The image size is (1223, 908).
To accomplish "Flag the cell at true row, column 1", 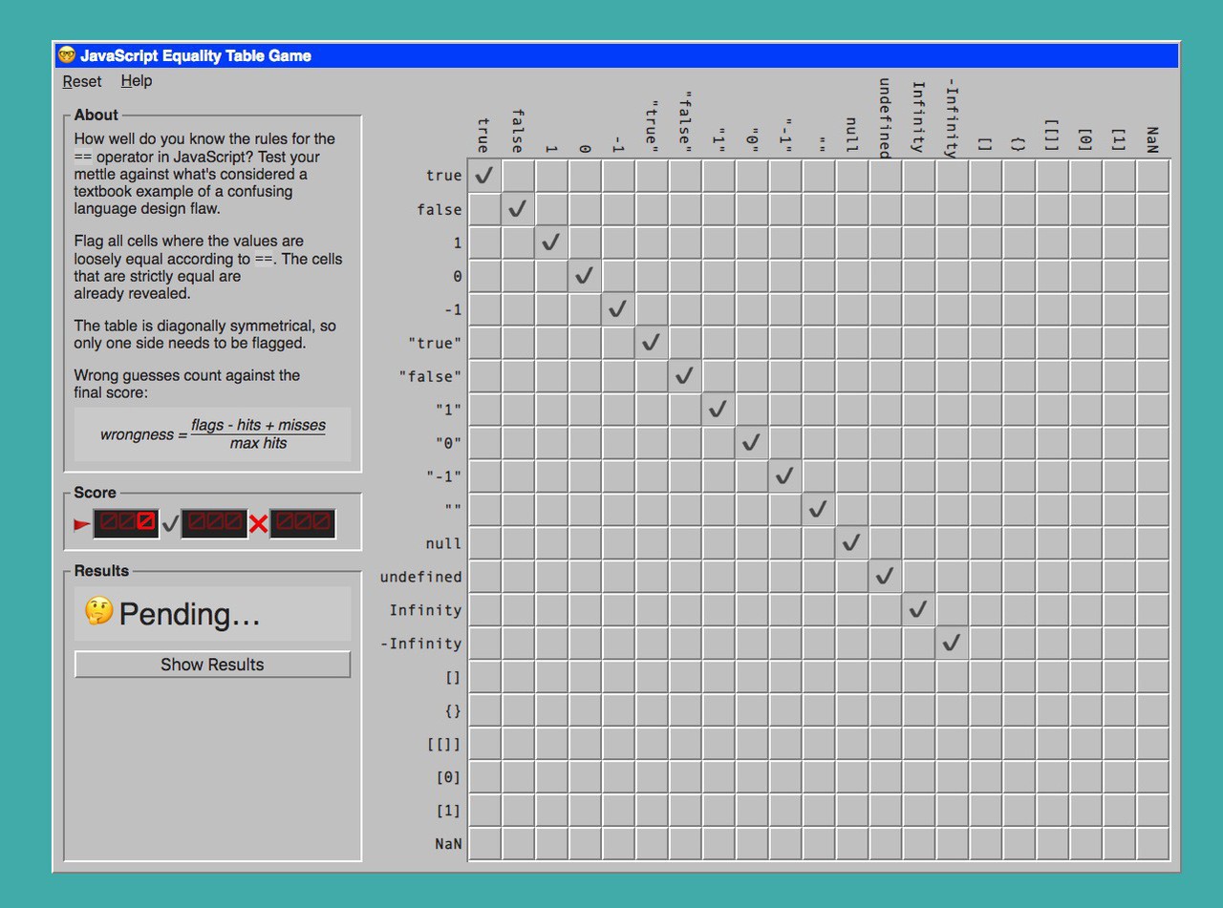I will (x=551, y=176).
